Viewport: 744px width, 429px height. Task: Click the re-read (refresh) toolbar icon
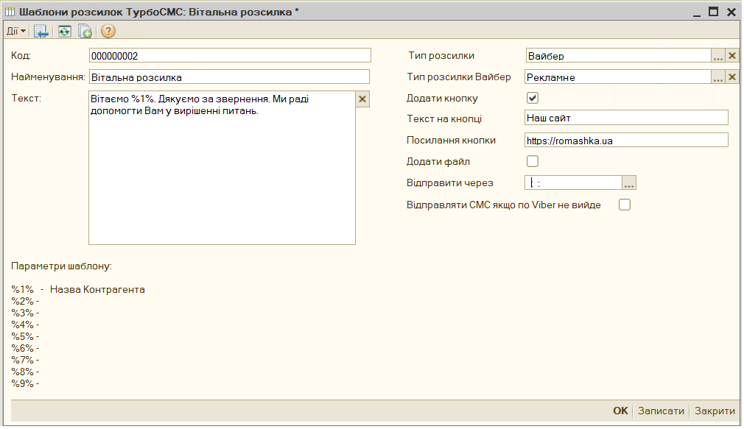coord(65,31)
